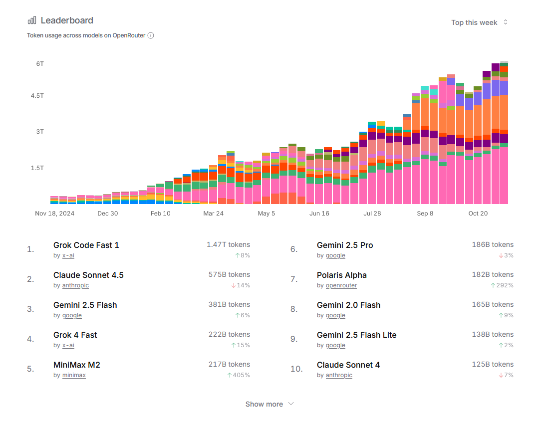Click the minimax author link
535x436 pixels.
point(74,375)
